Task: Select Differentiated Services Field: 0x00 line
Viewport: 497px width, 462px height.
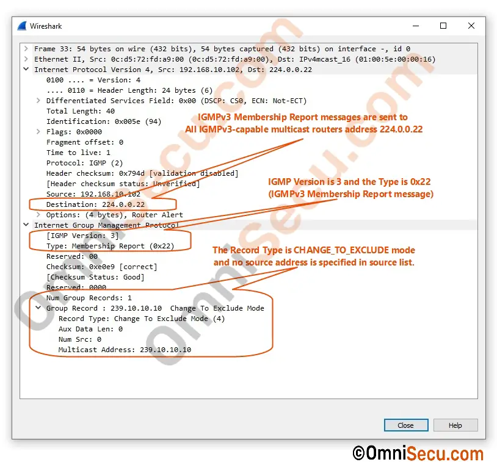Action: point(176,101)
